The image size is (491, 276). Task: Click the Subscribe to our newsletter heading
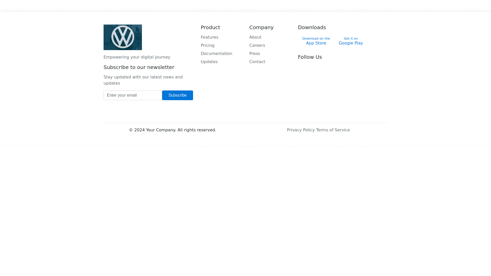139,67
